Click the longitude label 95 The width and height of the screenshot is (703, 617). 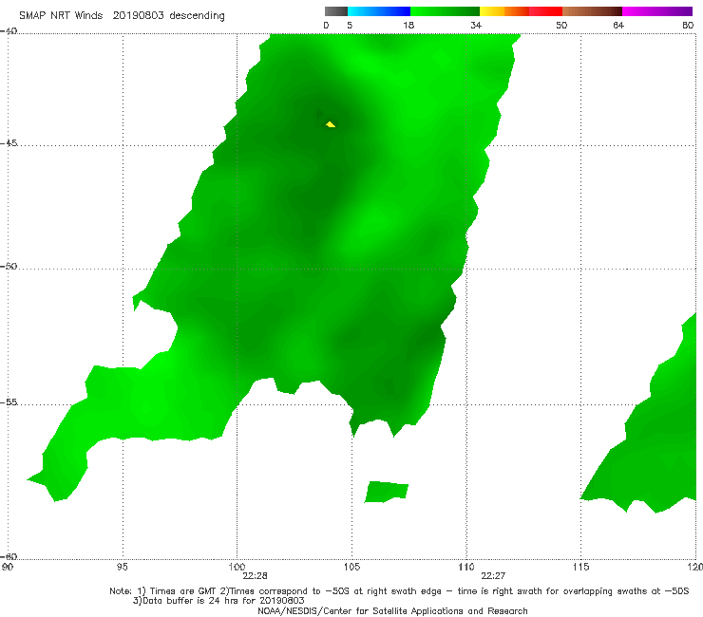point(122,568)
